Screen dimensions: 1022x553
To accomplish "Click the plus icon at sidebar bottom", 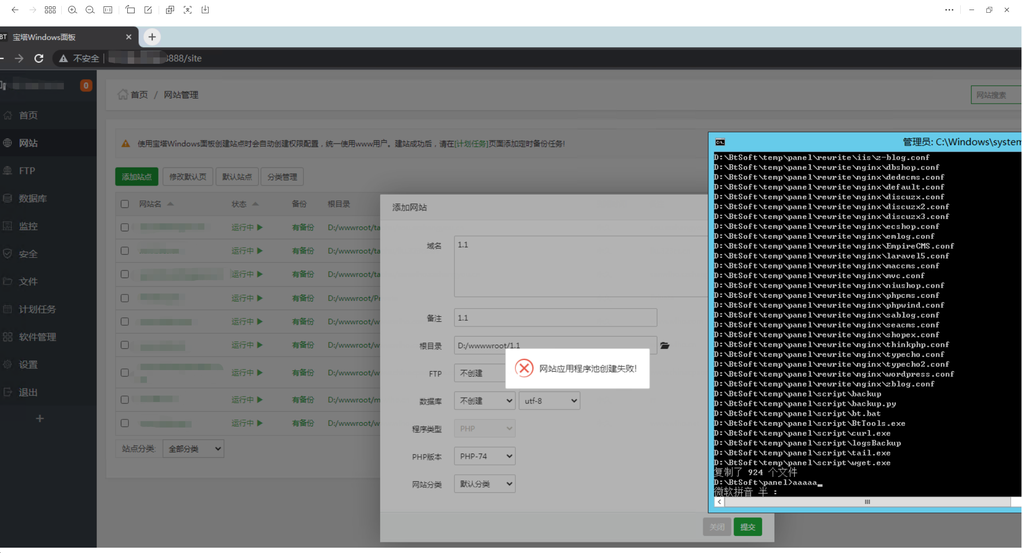I will point(39,418).
